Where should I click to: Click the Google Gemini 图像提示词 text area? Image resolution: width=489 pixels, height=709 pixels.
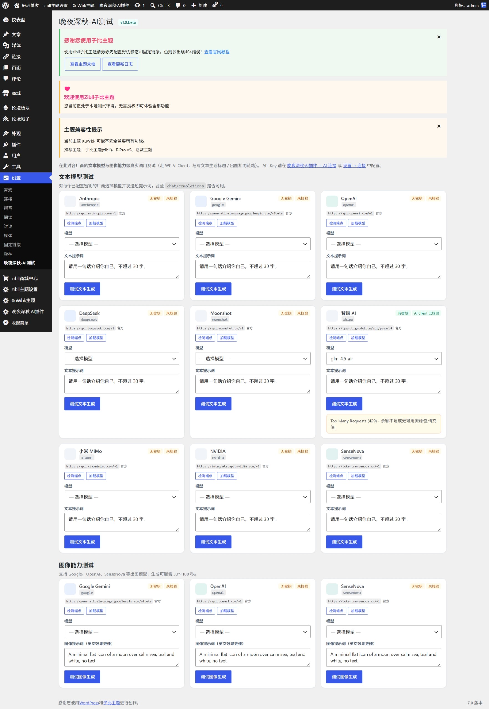pyautogui.click(x=122, y=657)
